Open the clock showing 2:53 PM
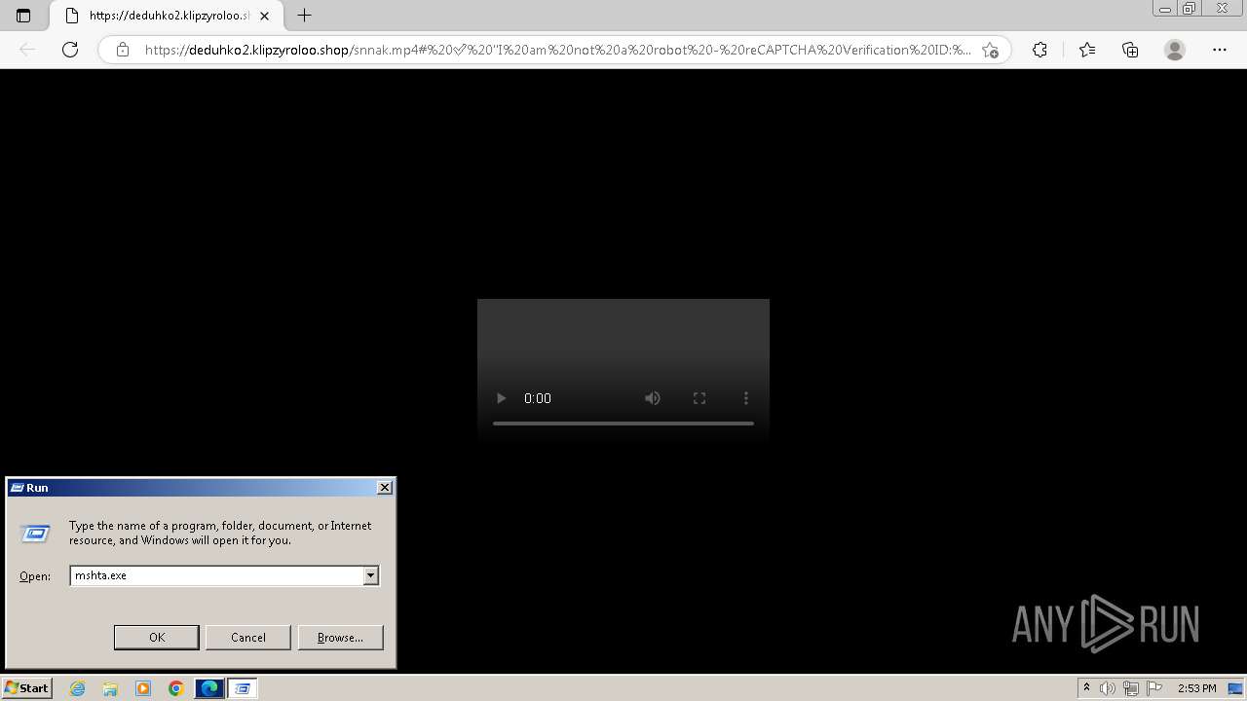The height and width of the screenshot is (701, 1247). coord(1196,688)
